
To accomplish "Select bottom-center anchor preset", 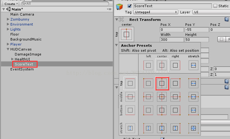I will (162, 110).
